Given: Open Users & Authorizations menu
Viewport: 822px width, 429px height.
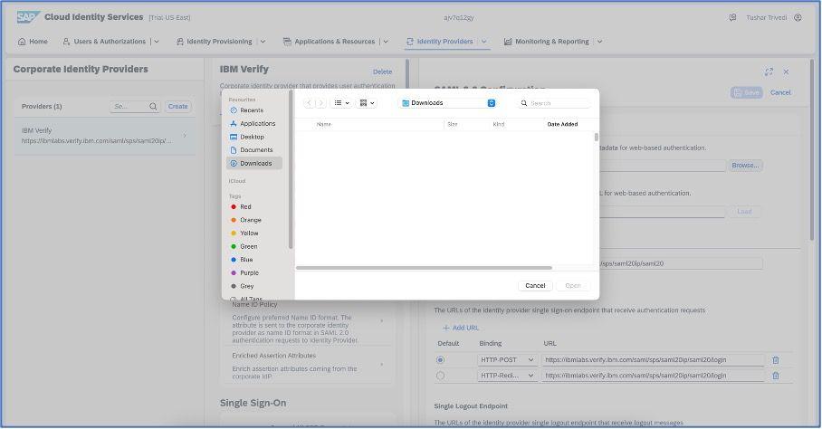Looking at the screenshot, I should 104,42.
